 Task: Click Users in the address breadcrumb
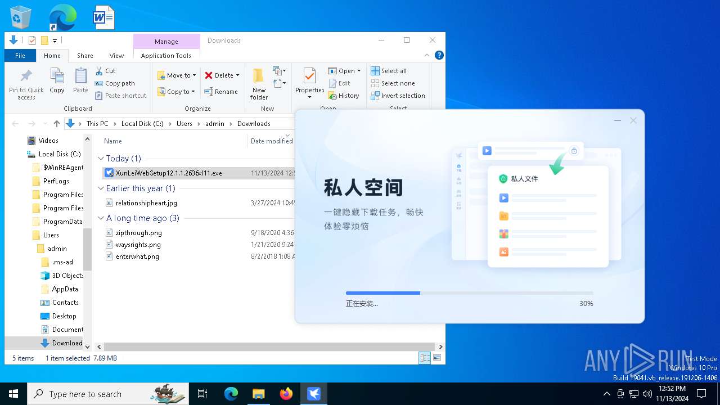click(x=184, y=124)
